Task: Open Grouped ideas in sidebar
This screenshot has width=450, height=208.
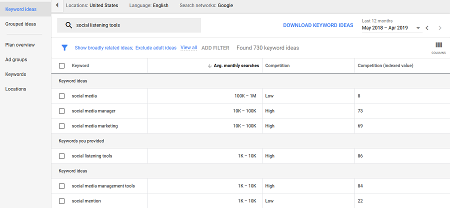Action: click(20, 24)
